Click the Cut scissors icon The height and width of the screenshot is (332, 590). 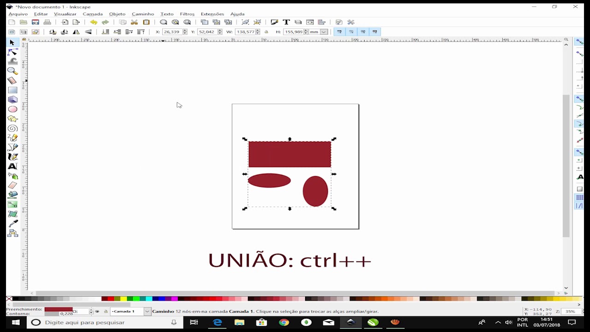coord(134,22)
